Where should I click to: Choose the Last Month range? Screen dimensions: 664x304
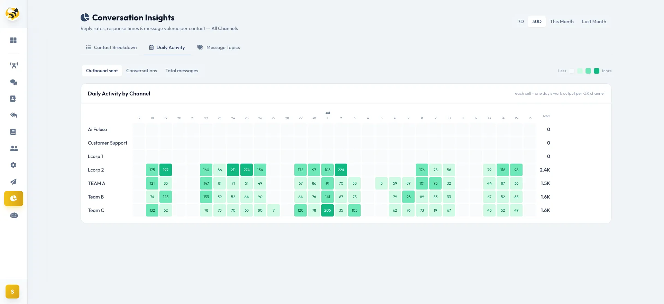point(594,21)
